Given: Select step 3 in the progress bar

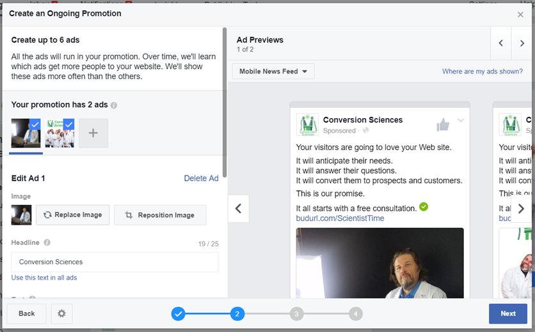Looking at the screenshot, I should pyautogui.click(x=296, y=313).
